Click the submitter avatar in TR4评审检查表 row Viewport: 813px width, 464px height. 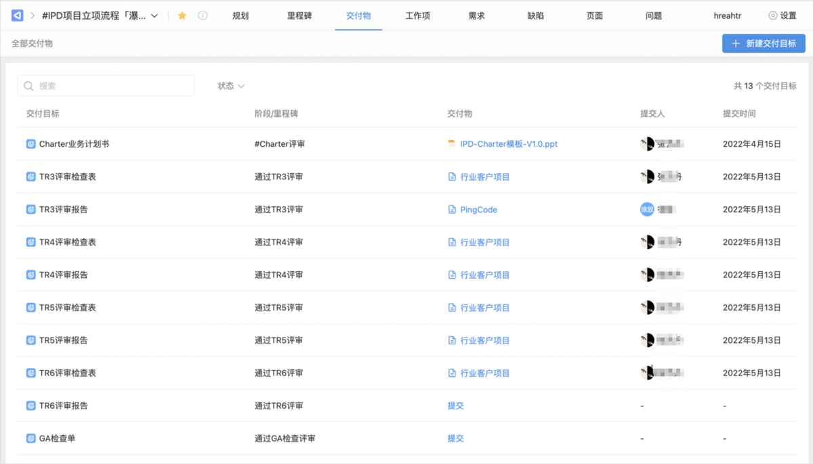tap(647, 242)
